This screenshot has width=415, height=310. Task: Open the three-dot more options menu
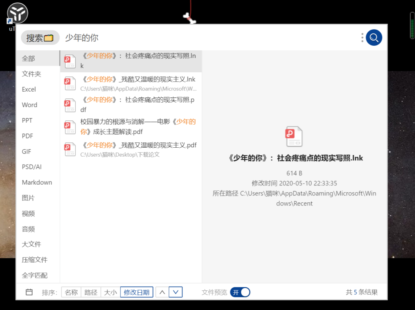click(x=362, y=38)
